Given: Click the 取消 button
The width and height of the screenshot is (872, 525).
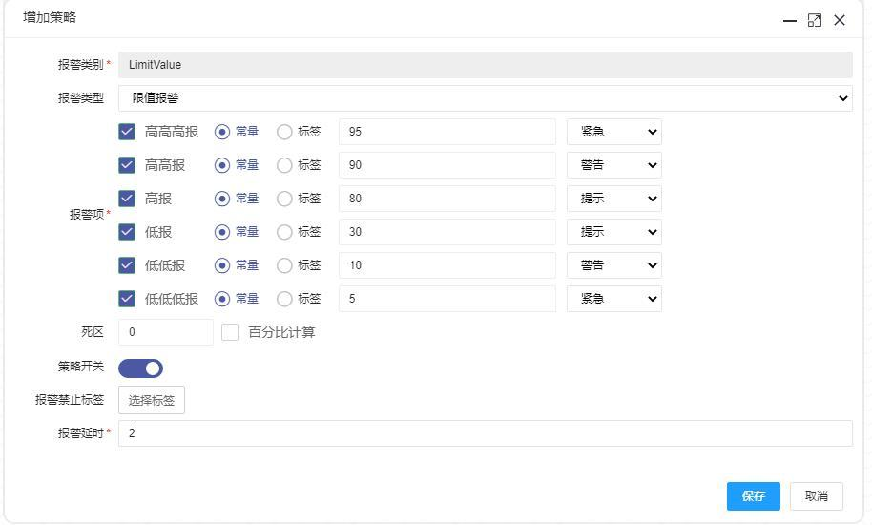Looking at the screenshot, I should (x=816, y=496).
